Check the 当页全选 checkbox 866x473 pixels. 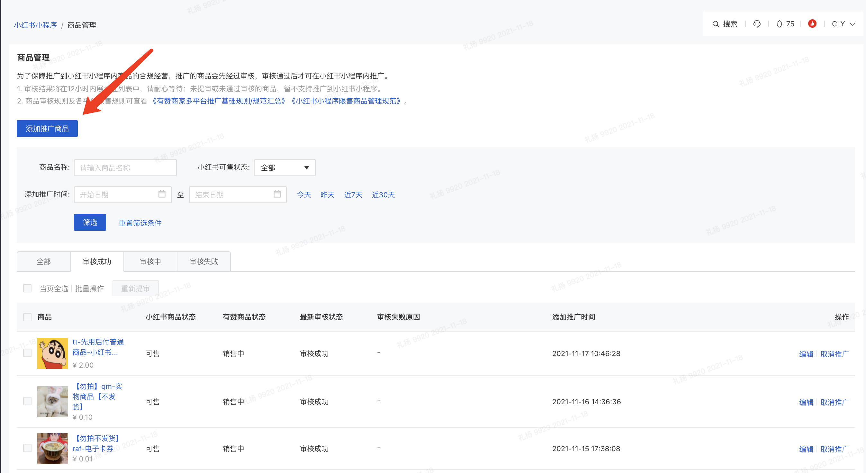pyautogui.click(x=27, y=288)
